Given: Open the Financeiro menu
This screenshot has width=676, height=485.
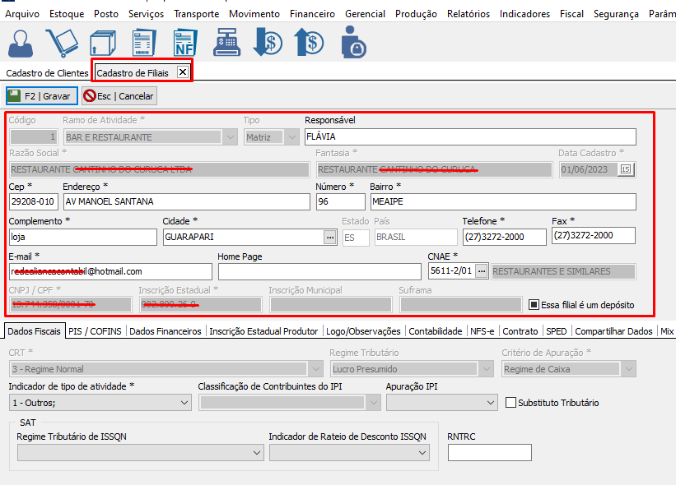Looking at the screenshot, I should (312, 14).
